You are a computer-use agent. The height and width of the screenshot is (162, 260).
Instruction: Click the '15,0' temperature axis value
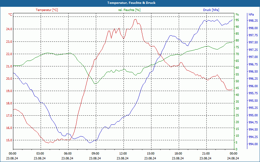point(9,140)
